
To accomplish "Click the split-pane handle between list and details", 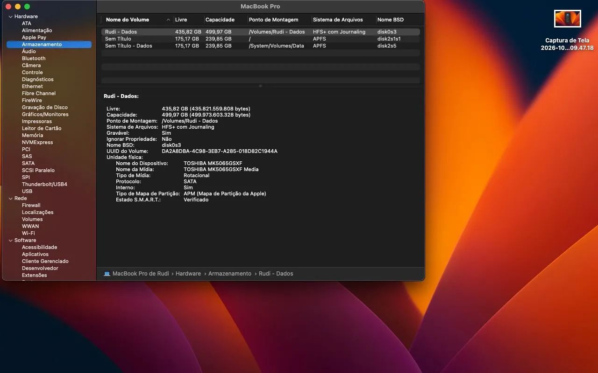I will pos(261,86).
